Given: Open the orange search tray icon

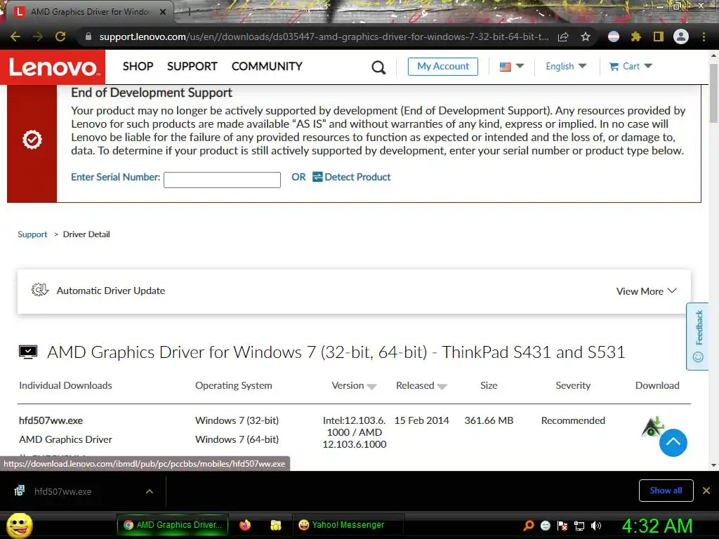Looking at the screenshot, I should [529, 526].
